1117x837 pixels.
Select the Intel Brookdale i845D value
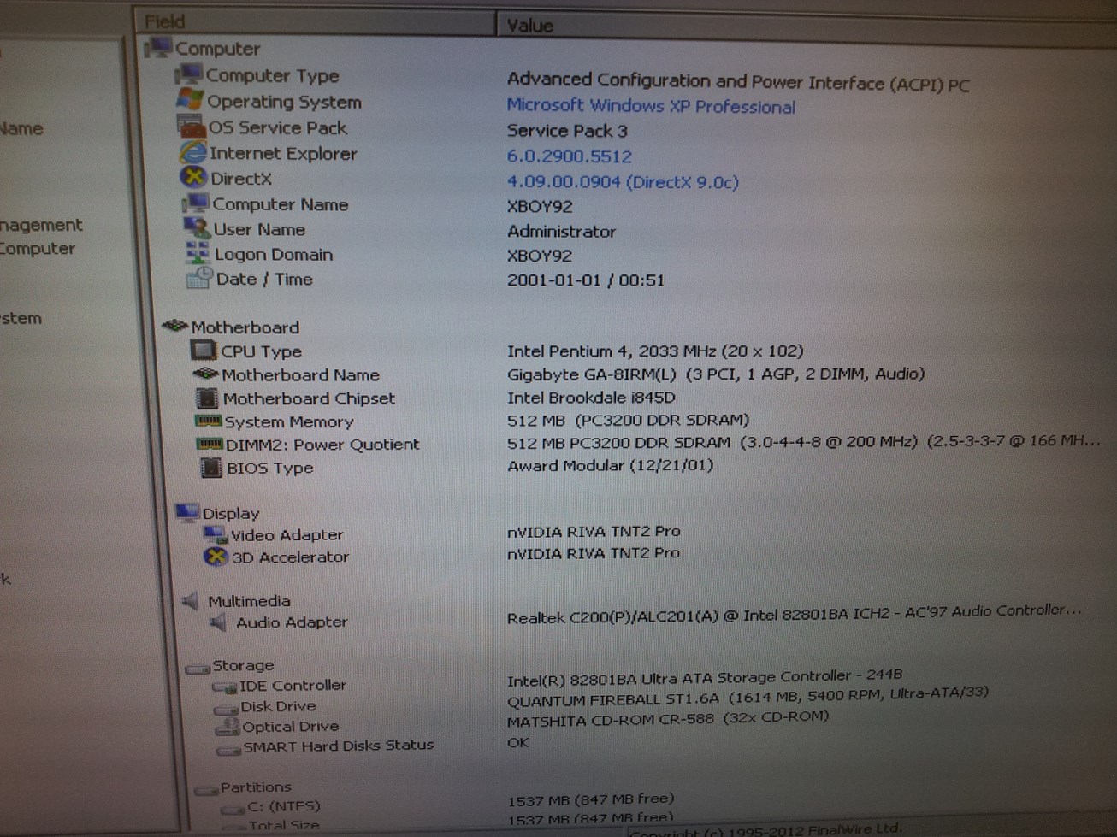point(591,398)
